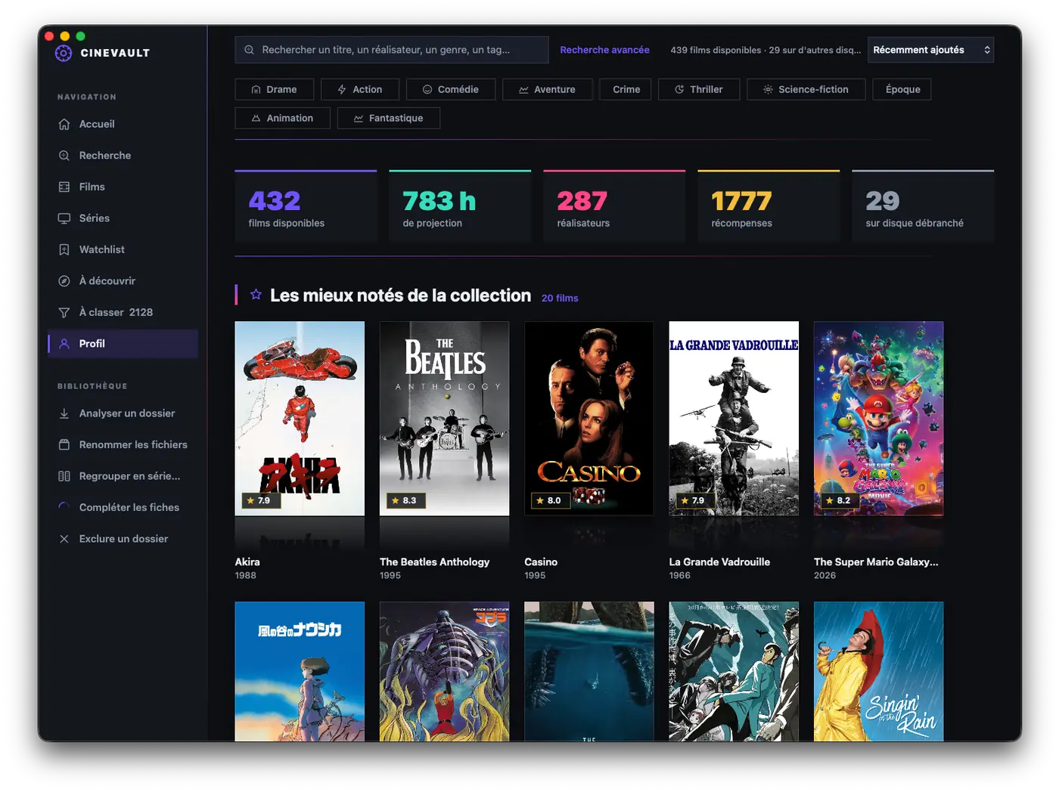Click the 287 réalisateurs stat card
This screenshot has width=1059, height=792.
614,206
